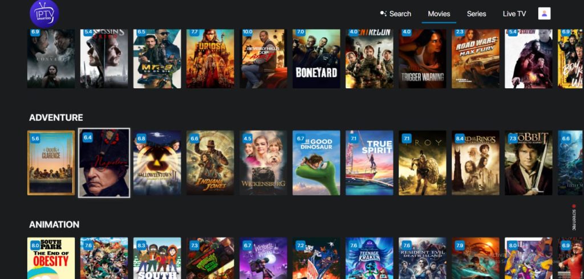Image resolution: width=584 pixels, height=279 pixels.
Task: Select the Napoleon movie poster
Action: click(104, 163)
